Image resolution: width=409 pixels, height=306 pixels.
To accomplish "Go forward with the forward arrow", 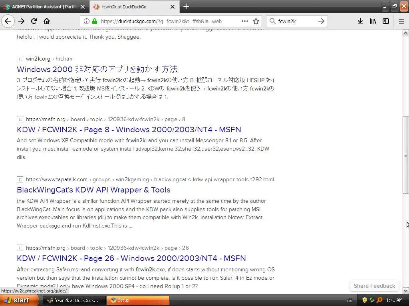I will pyautogui.click(x=21, y=21).
